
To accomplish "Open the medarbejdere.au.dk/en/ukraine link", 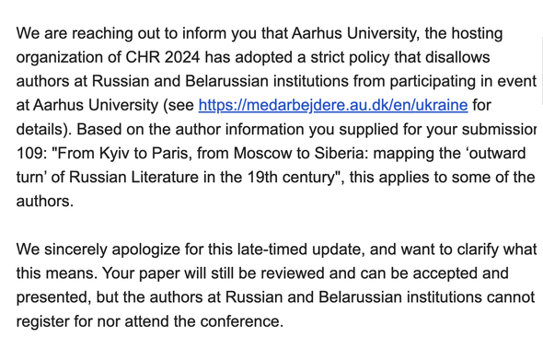I will point(333,105).
